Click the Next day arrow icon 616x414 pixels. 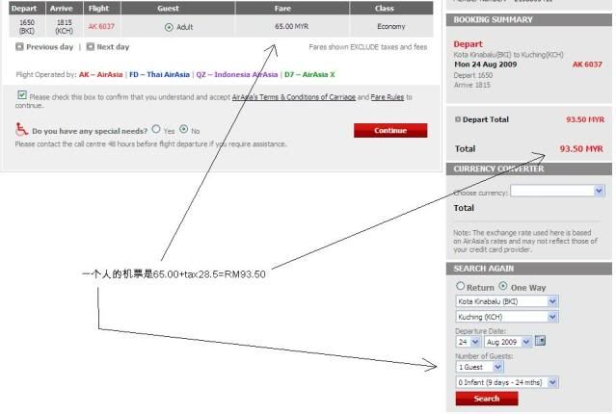coord(90,47)
